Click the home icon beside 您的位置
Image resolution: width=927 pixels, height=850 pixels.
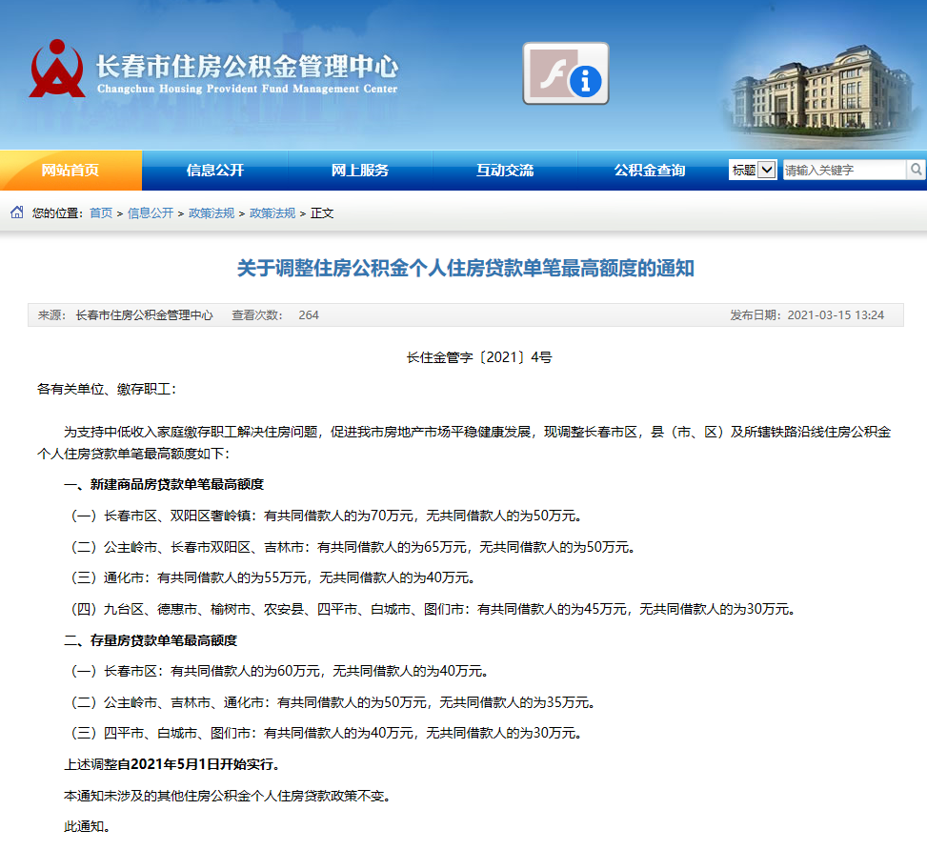click(x=15, y=213)
